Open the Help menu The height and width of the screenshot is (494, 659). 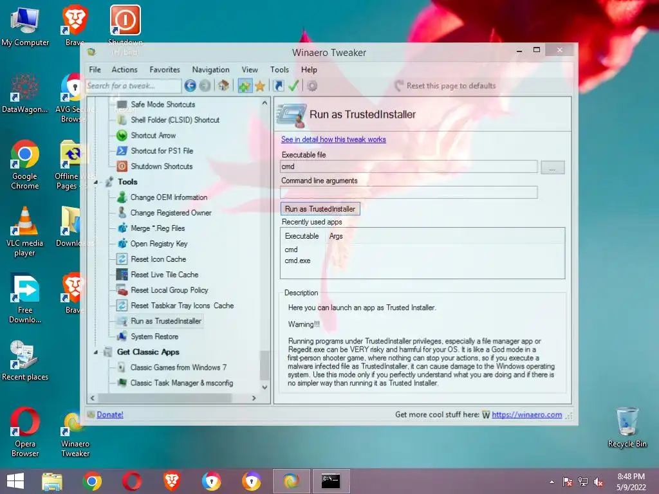click(x=309, y=69)
